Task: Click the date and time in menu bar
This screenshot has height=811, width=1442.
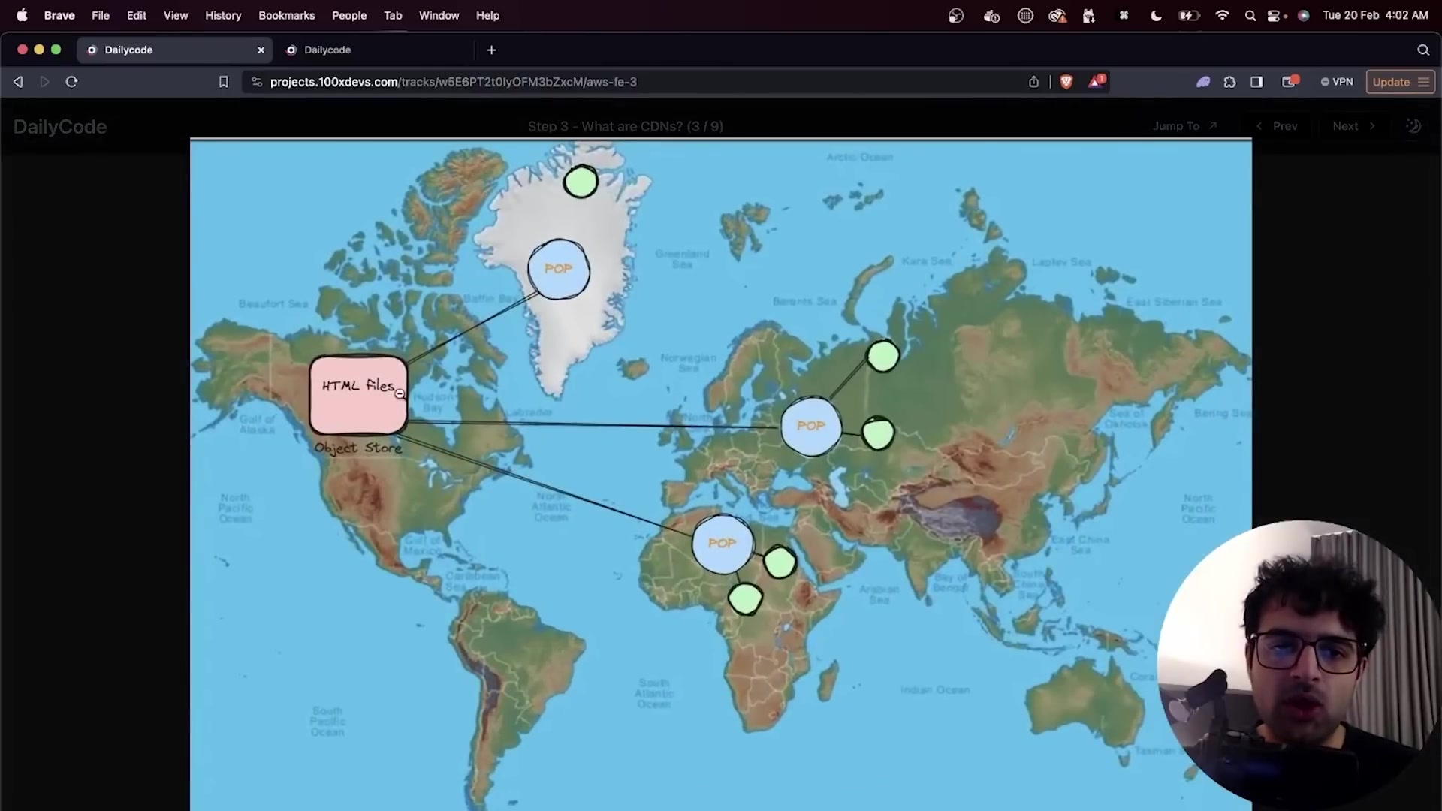Action: tap(1375, 15)
